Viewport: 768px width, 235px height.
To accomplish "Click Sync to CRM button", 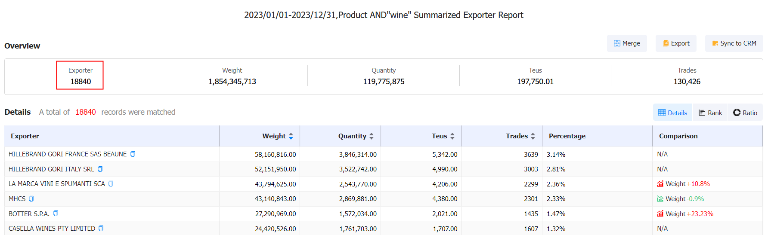I will tap(734, 43).
